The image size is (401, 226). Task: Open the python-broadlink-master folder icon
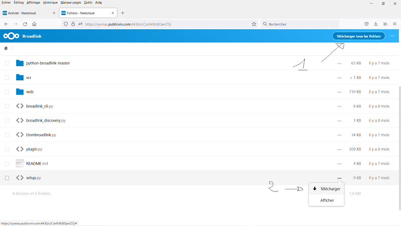point(20,63)
